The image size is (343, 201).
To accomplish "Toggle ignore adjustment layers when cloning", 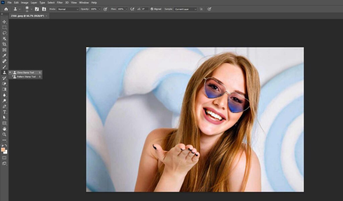I will 201,9.
